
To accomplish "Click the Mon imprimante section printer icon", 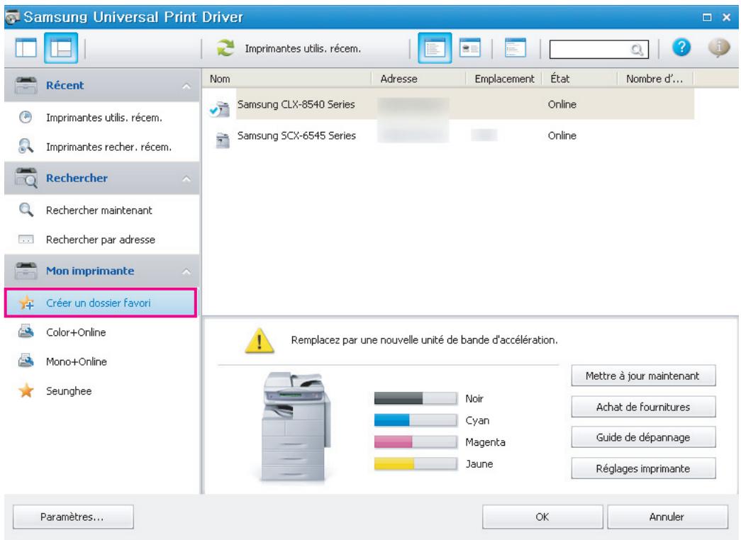I will click(x=26, y=271).
